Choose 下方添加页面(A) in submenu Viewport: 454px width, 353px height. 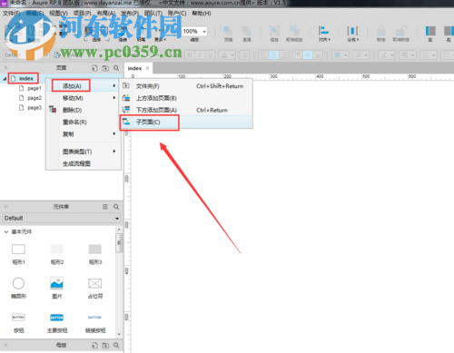[186, 110]
